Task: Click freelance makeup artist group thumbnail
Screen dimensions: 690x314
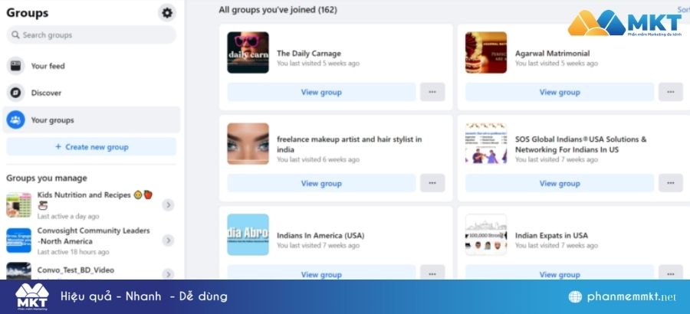Action: [x=248, y=144]
